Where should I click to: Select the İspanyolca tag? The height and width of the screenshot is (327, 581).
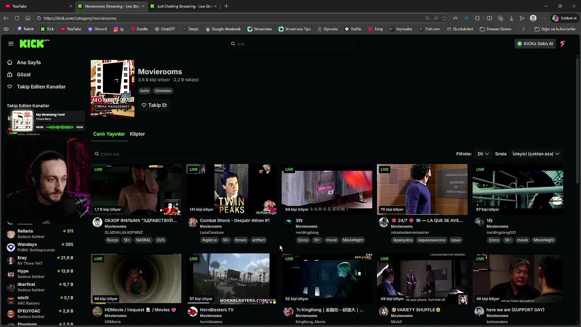click(x=403, y=240)
